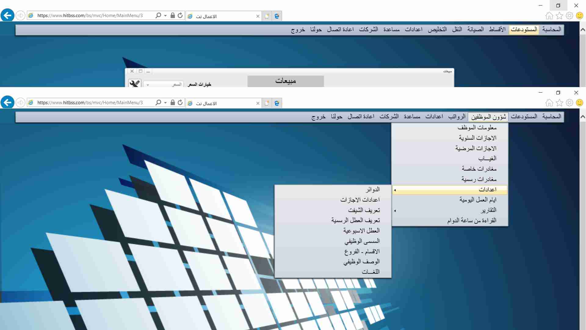The height and width of the screenshot is (330, 586).
Task: Select مغادرات خاصة menu entry
Action: coord(450,169)
